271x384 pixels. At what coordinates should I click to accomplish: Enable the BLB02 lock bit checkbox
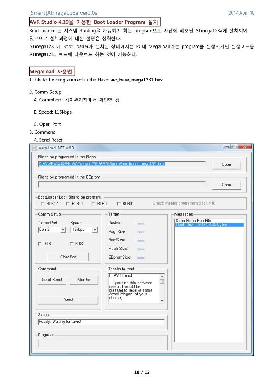pyautogui.click(x=94, y=204)
